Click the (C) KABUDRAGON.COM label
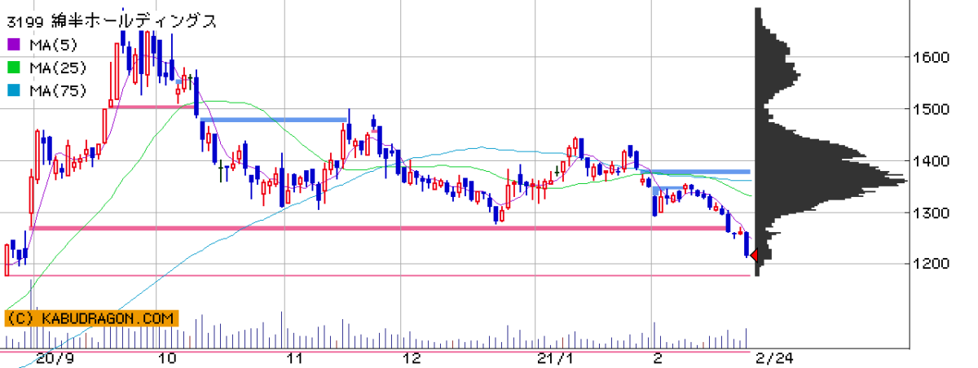Screen dimensions: 978x368 [x=91, y=319]
